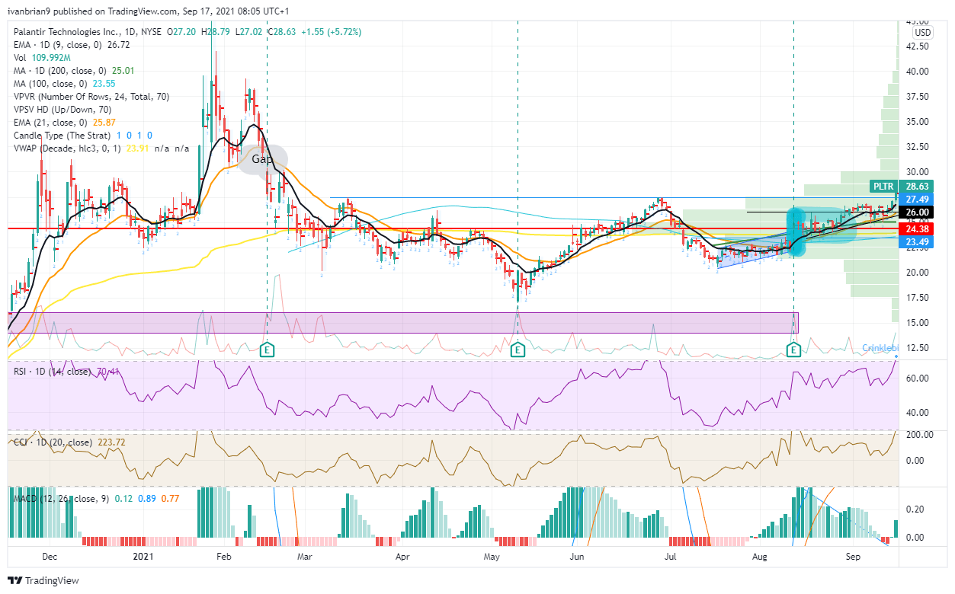The image size is (955, 594).
Task: Click the black 26.00 price label
Action: pyautogui.click(x=916, y=212)
